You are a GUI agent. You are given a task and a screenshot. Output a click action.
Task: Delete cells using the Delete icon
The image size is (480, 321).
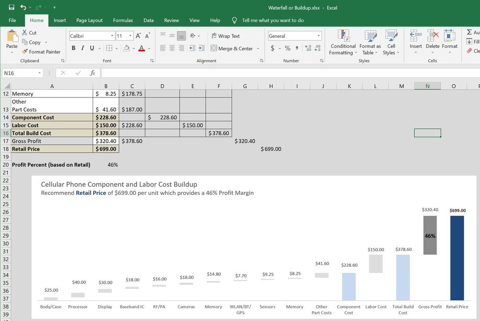point(433,35)
